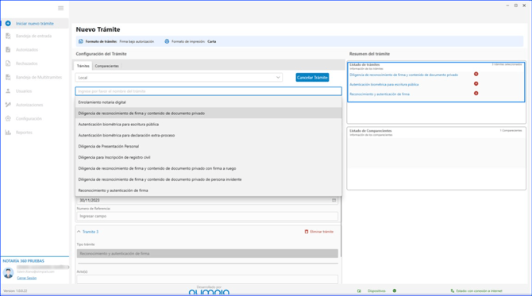Open Iniciar nuevo trámite menu item
Screen dimensions: 532x296
click(35, 23)
